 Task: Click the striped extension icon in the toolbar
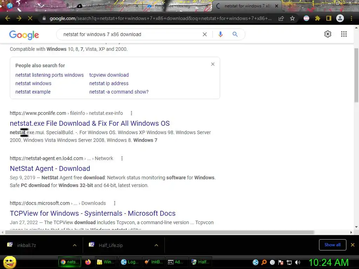point(306,18)
